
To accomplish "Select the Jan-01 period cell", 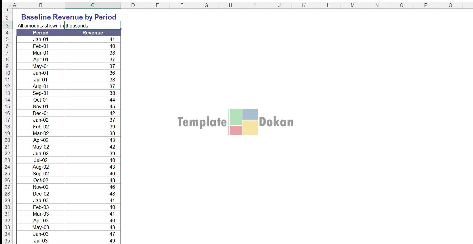I will (41, 39).
